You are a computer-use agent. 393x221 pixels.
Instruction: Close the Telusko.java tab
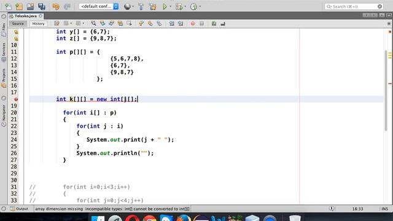[x=41, y=16]
